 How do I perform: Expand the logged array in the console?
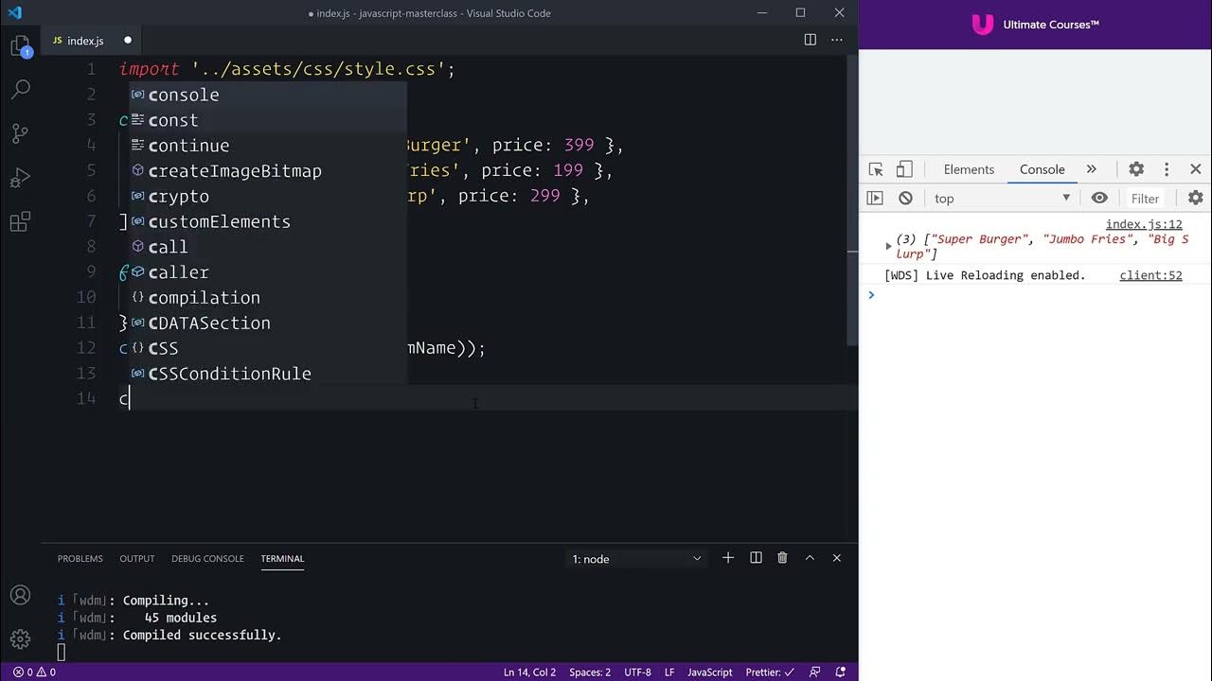pyautogui.click(x=888, y=246)
